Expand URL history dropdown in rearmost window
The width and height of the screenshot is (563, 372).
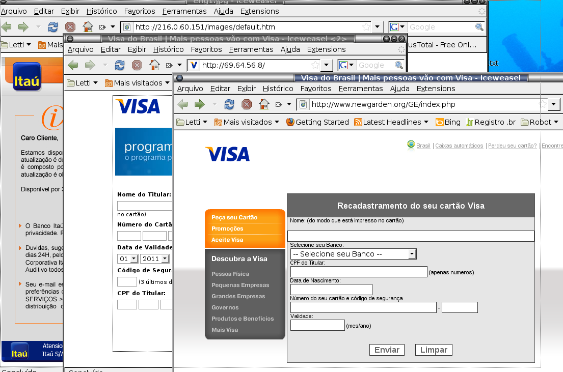(377, 27)
